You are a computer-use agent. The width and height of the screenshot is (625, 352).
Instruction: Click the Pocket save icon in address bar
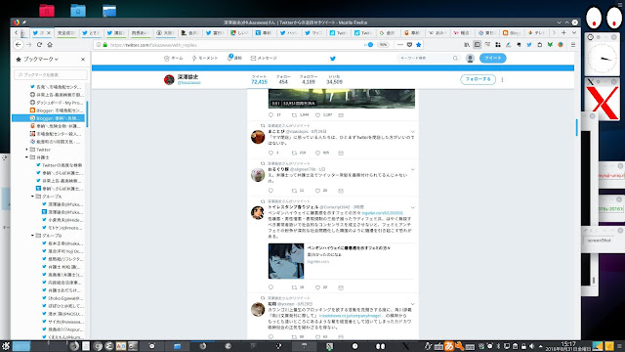pyautogui.click(x=409, y=45)
